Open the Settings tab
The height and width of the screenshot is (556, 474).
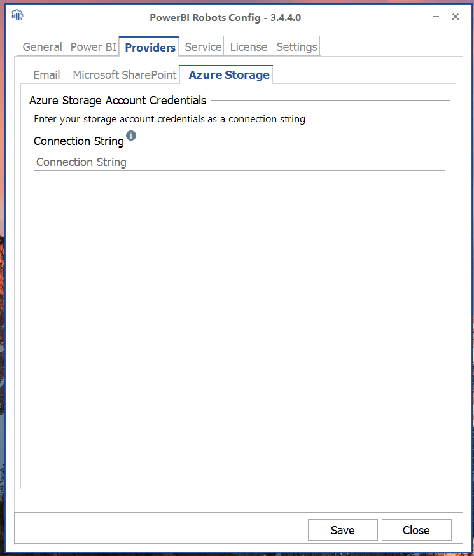(296, 47)
